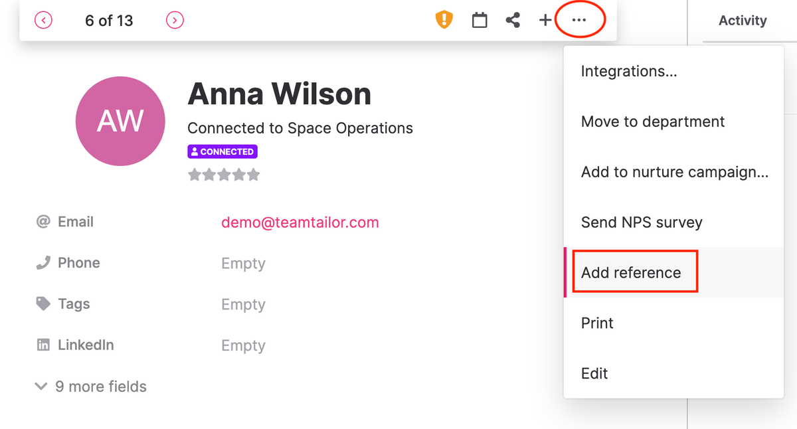
Task: Choose Edit from the actions menu
Action: [x=594, y=373]
